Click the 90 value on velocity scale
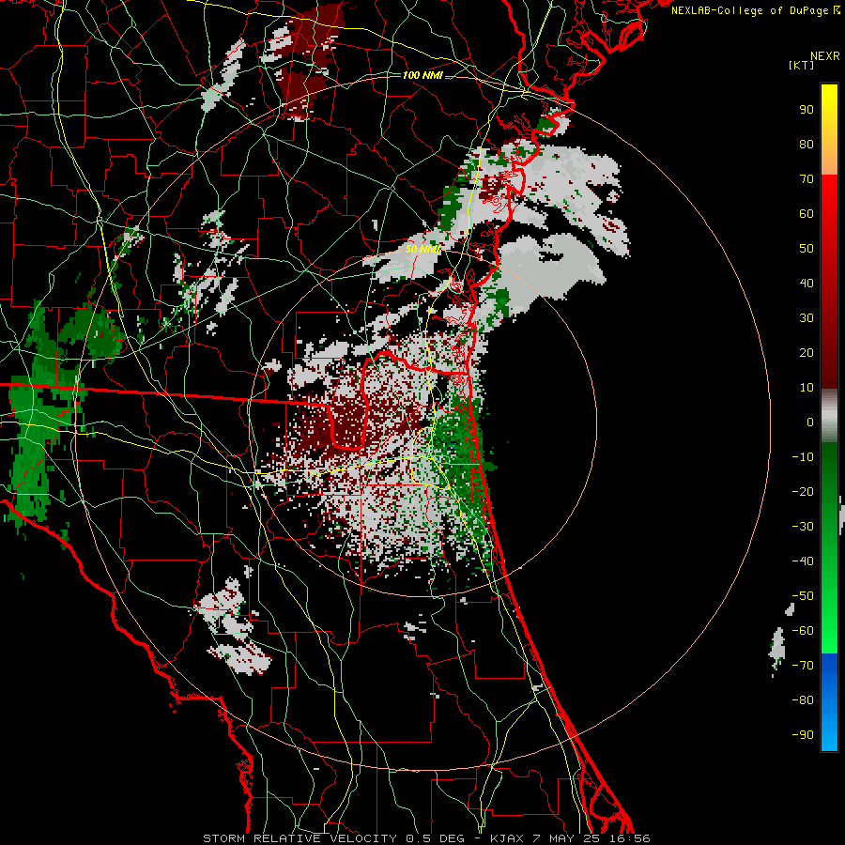Viewport: 845px width, 845px height. (x=807, y=110)
